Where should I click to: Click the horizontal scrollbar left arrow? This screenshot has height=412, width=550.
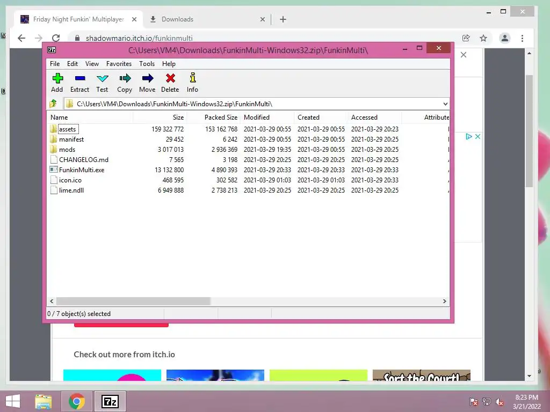pos(52,301)
